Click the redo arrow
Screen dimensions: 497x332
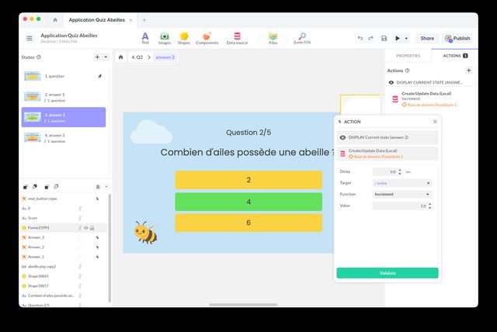pyautogui.click(x=370, y=38)
